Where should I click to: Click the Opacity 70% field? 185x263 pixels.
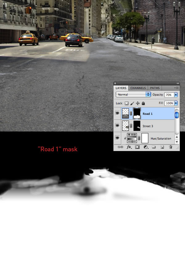(x=169, y=95)
